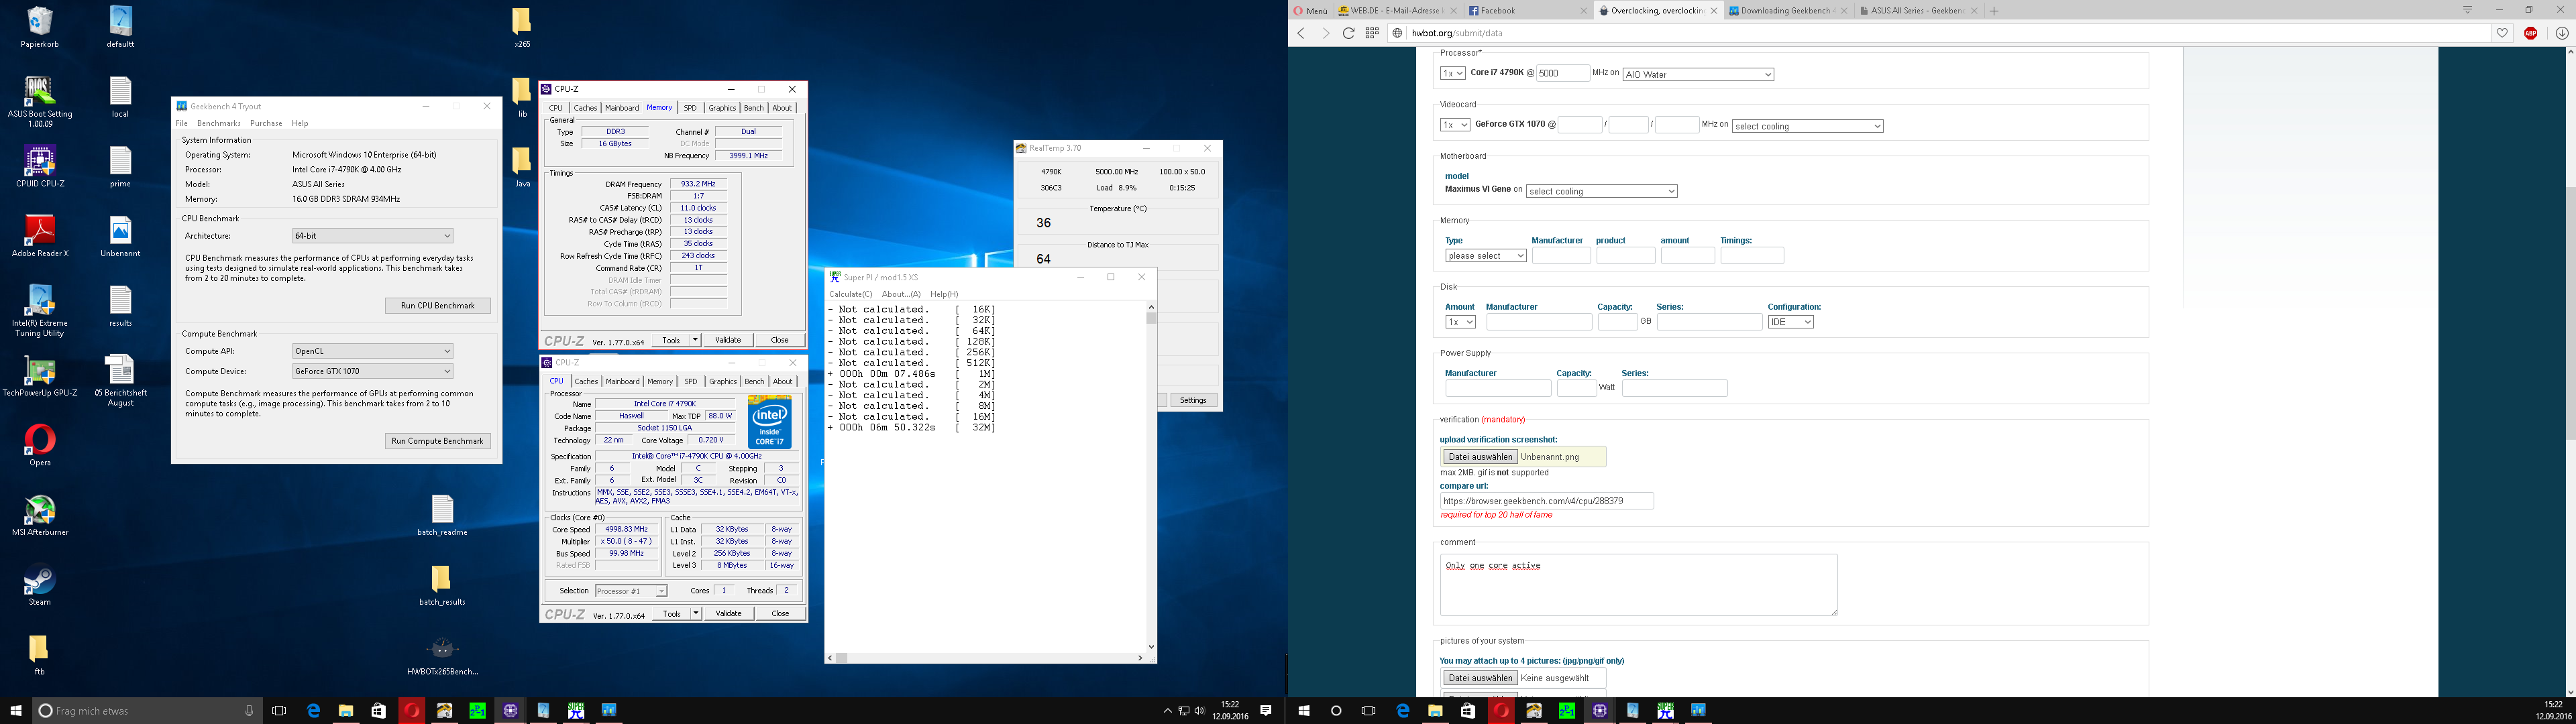Click power supply Manufacturer input field
This screenshot has height=724, width=2576.
1497,388
